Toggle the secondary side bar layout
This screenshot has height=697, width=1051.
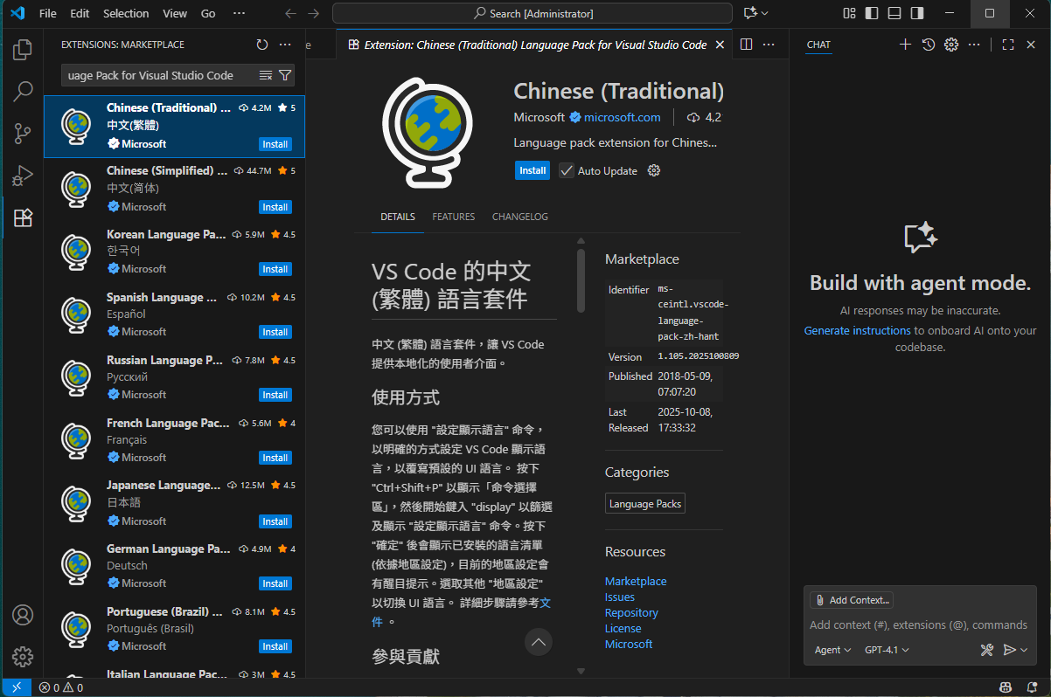(x=916, y=13)
